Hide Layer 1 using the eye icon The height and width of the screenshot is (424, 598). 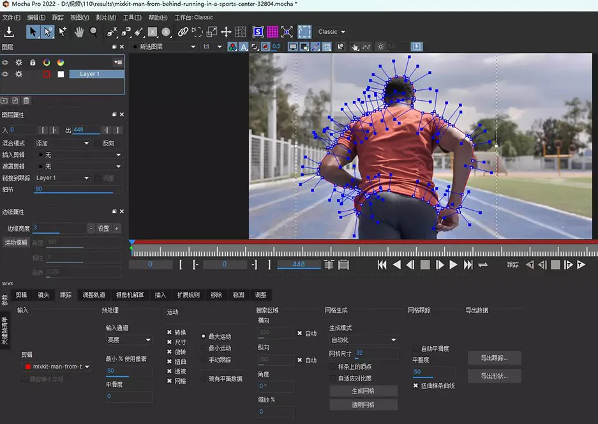(5, 74)
